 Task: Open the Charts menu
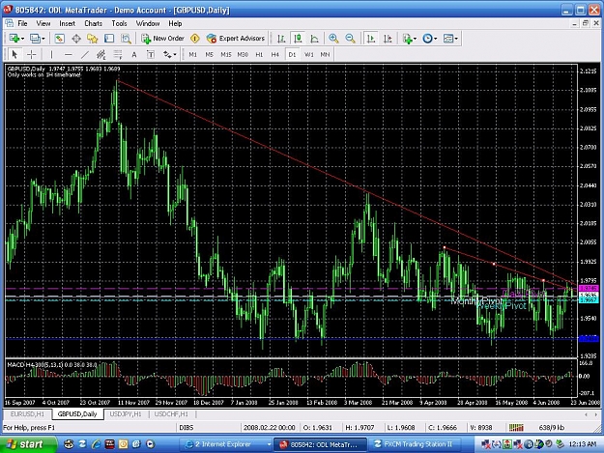(93, 23)
